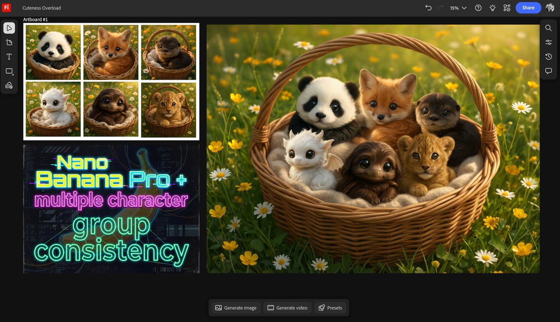This screenshot has width=560, height=322.
Task: Open Presets
Action: coord(331,308)
